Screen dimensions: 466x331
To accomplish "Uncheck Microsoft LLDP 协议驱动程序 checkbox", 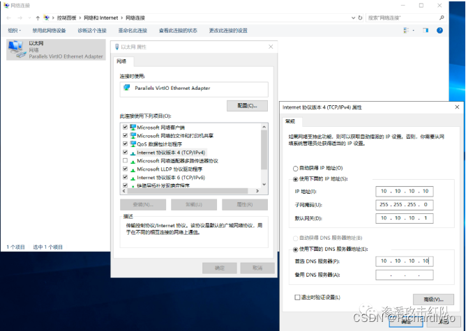I will coord(125,169).
